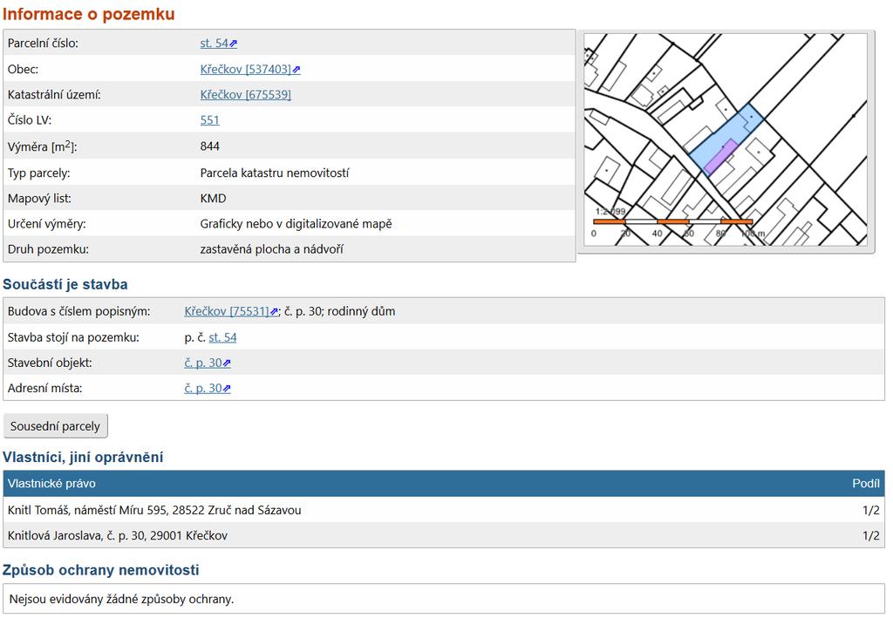The width and height of the screenshot is (893, 618).
Task: Open parcel number link st. 54
Action: click(x=214, y=44)
